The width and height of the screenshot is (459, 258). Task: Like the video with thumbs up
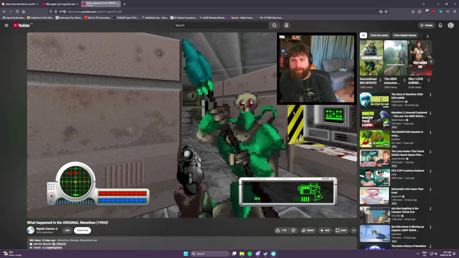[x=281, y=230]
